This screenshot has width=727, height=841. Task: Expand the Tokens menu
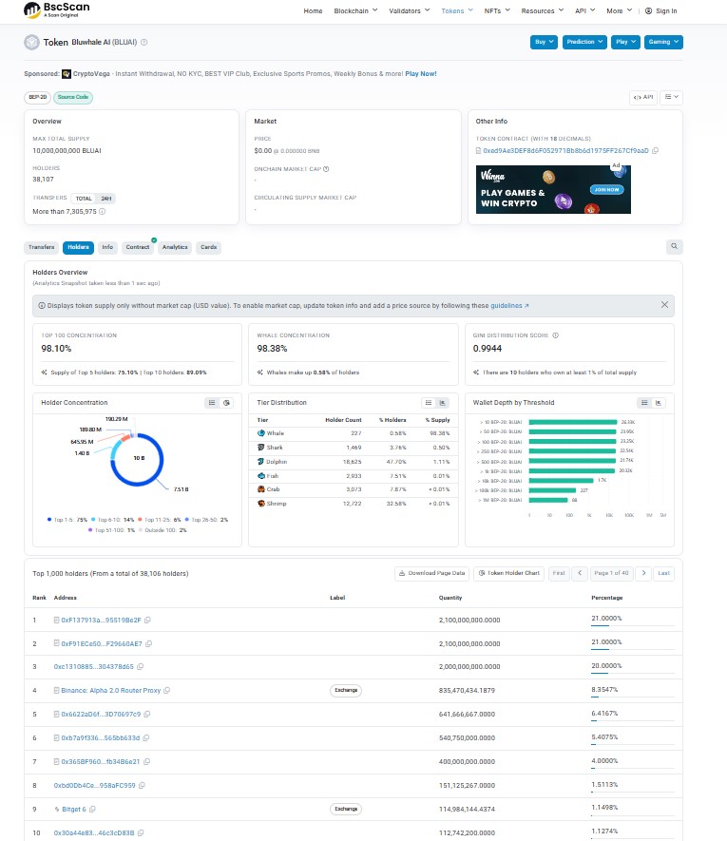click(457, 10)
